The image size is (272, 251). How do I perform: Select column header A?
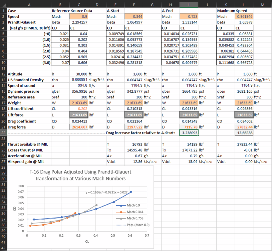(x=29, y=5)
